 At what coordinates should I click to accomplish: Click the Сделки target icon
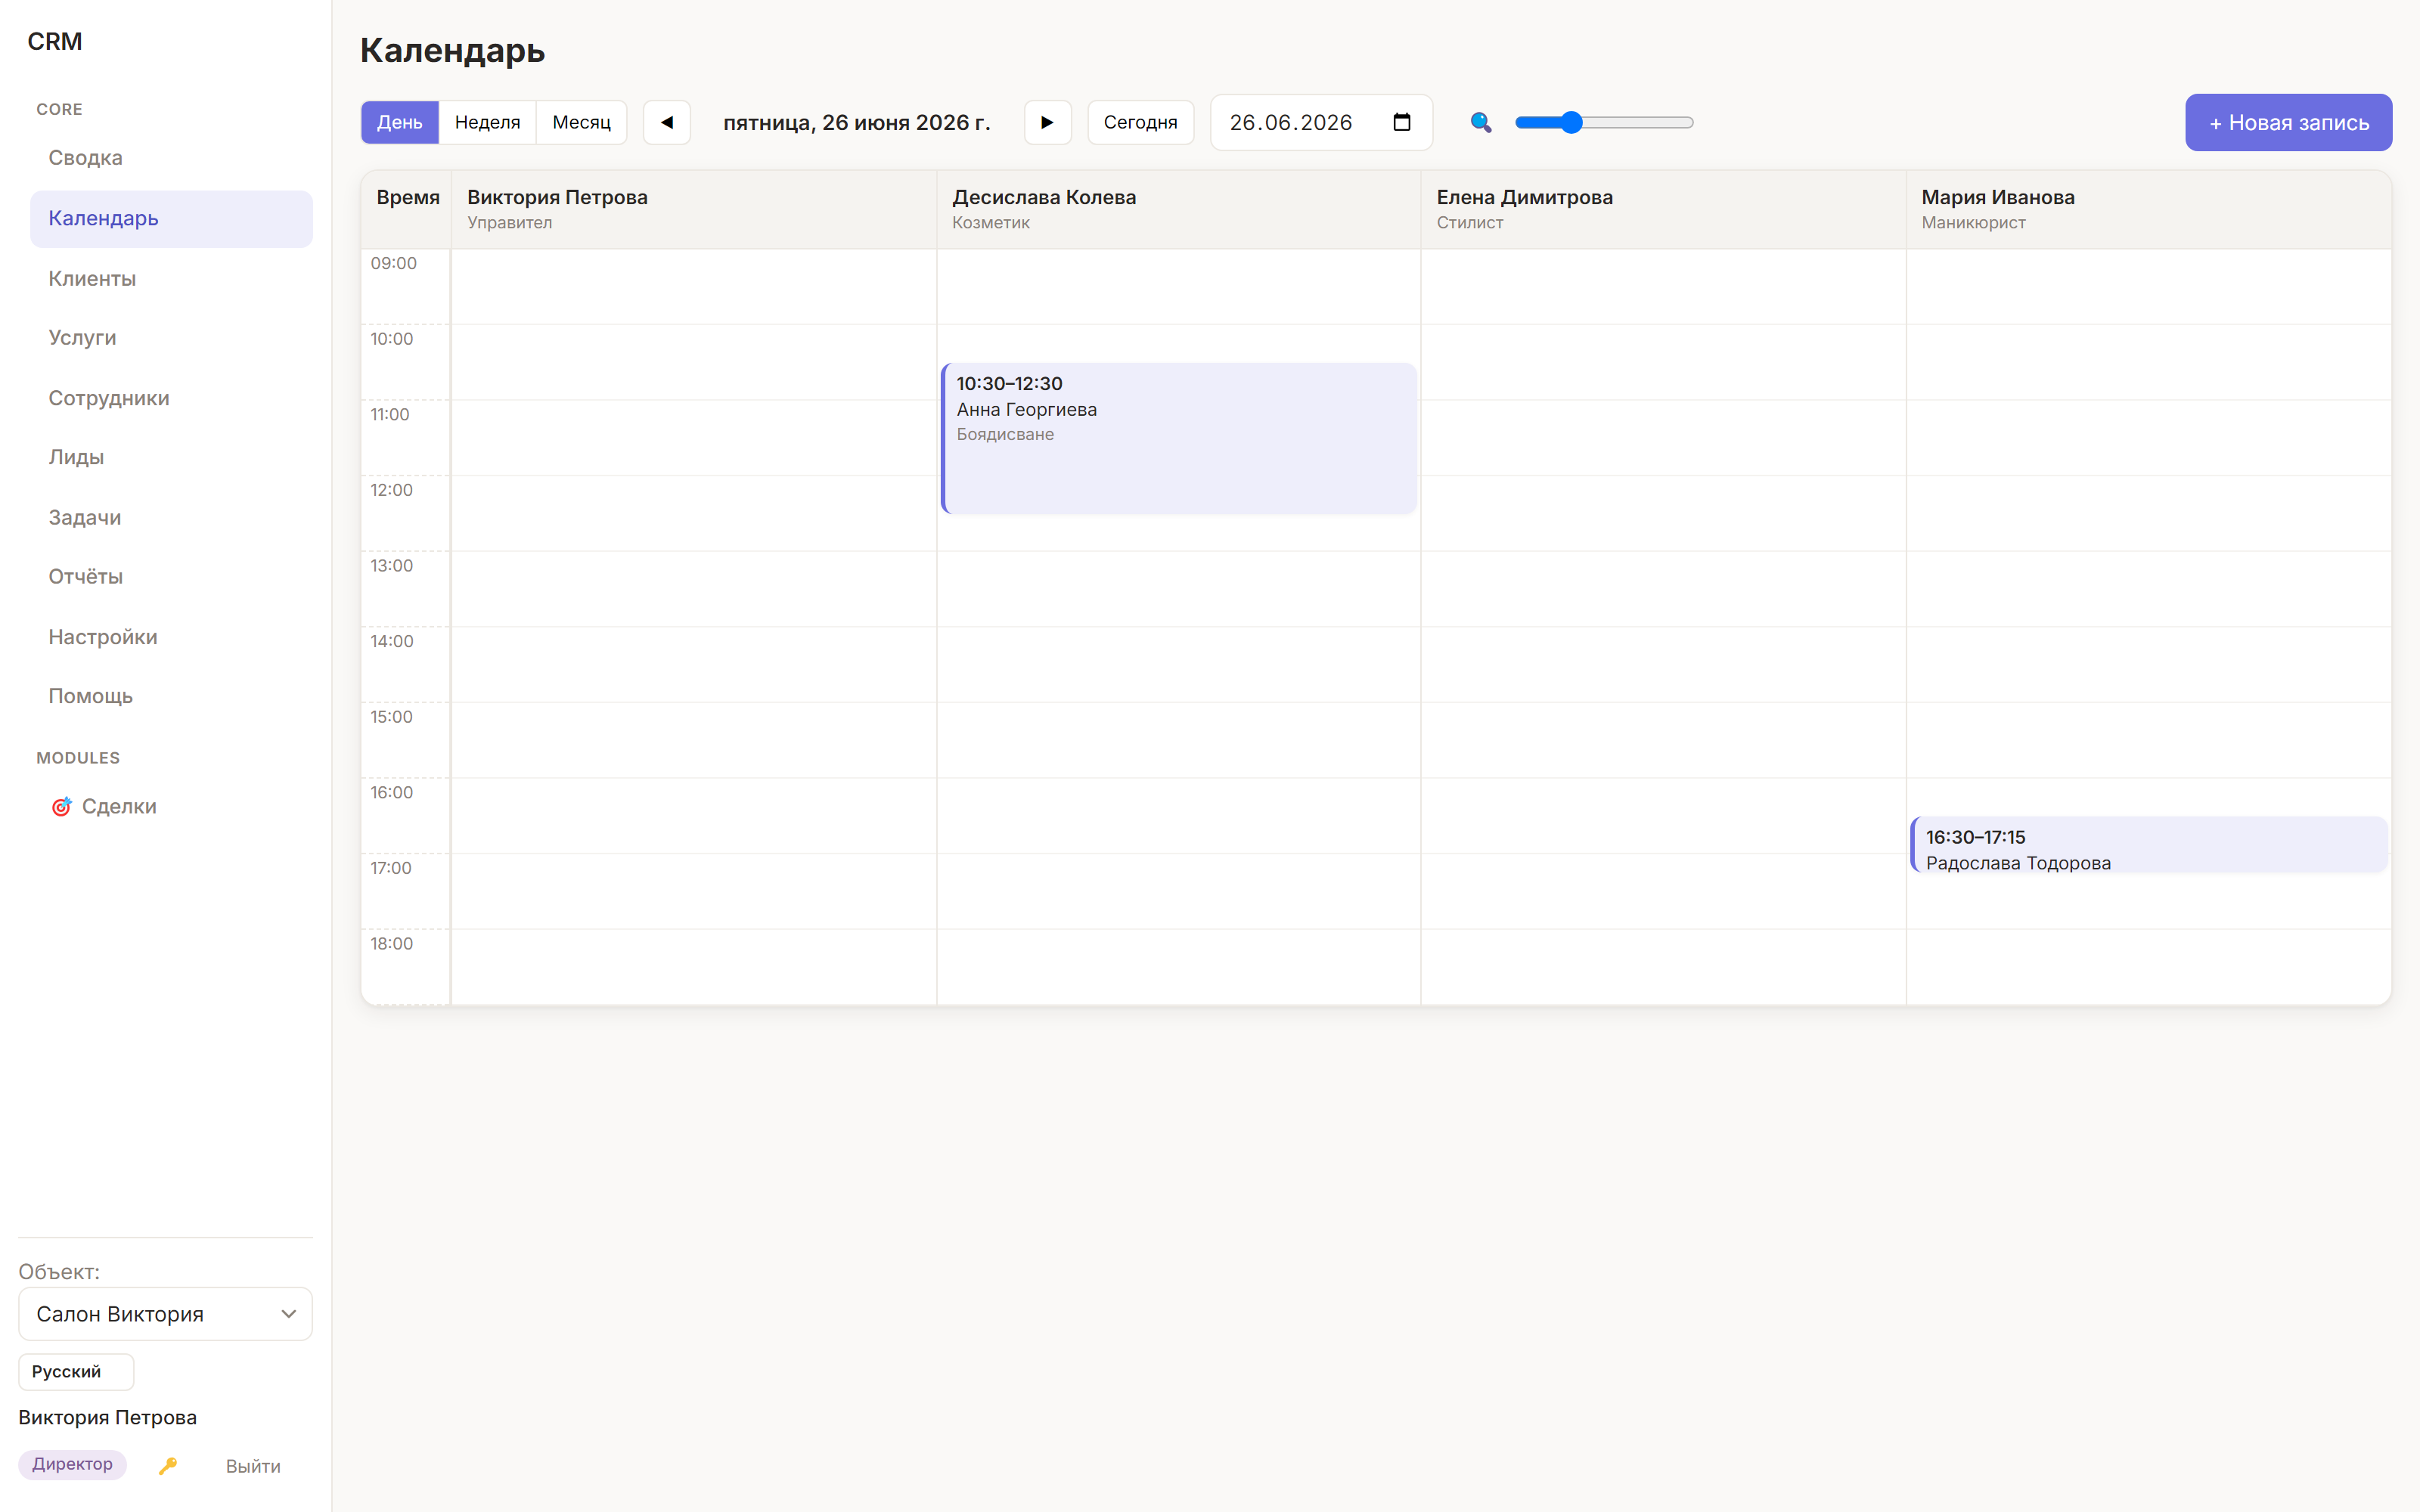61,806
